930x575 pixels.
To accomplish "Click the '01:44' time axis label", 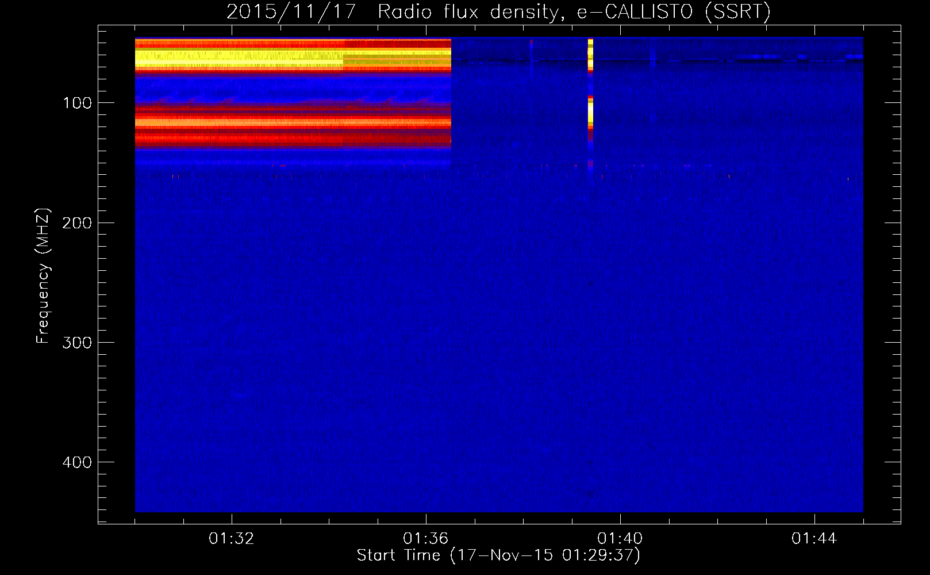I will tap(814, 539).
